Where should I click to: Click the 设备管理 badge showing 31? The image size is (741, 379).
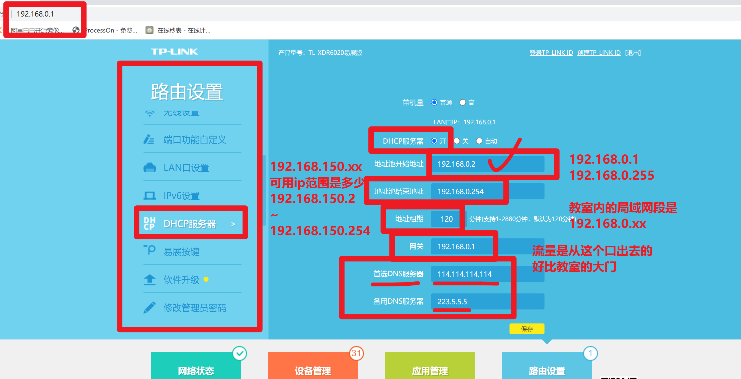356,353
